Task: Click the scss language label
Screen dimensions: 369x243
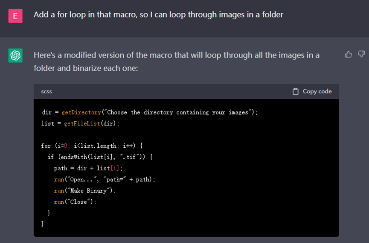Action: tap(46, 91)
